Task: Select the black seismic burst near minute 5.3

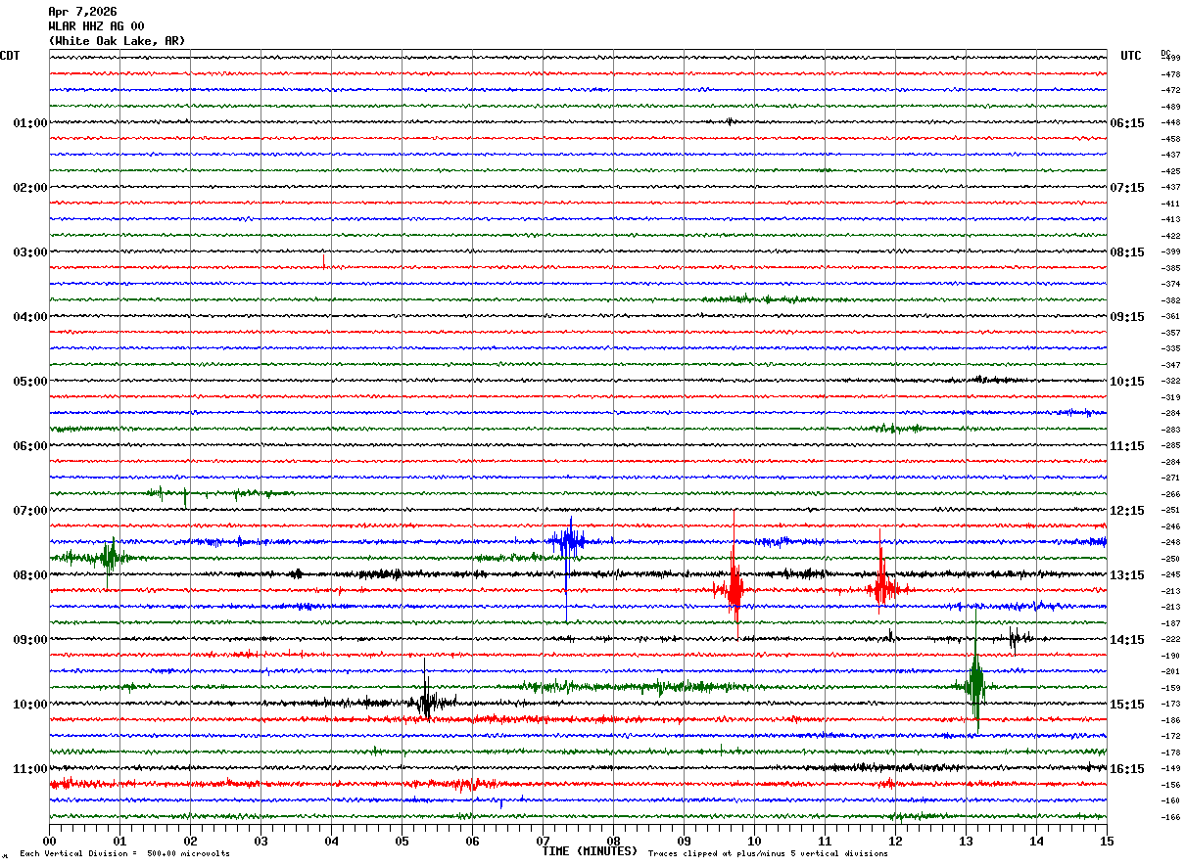Action: click(x=426, y=702)
